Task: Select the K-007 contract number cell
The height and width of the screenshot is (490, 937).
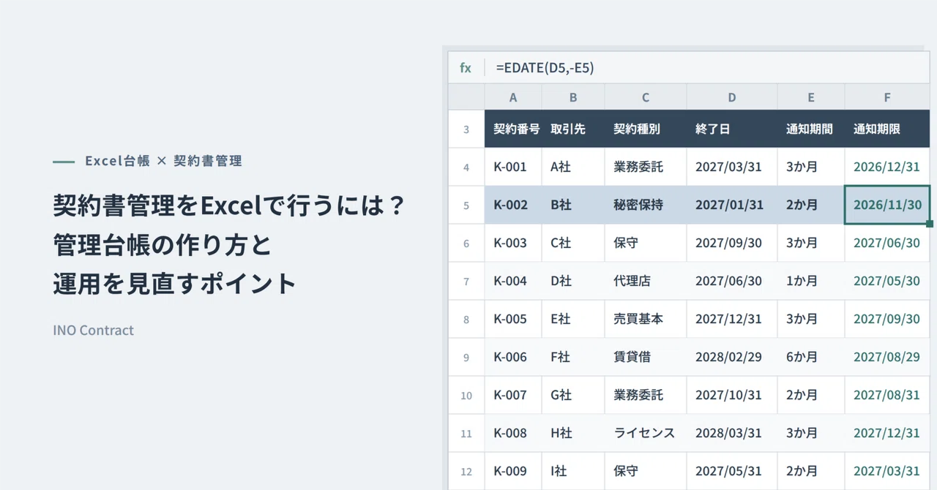Action: coord(513,396)
